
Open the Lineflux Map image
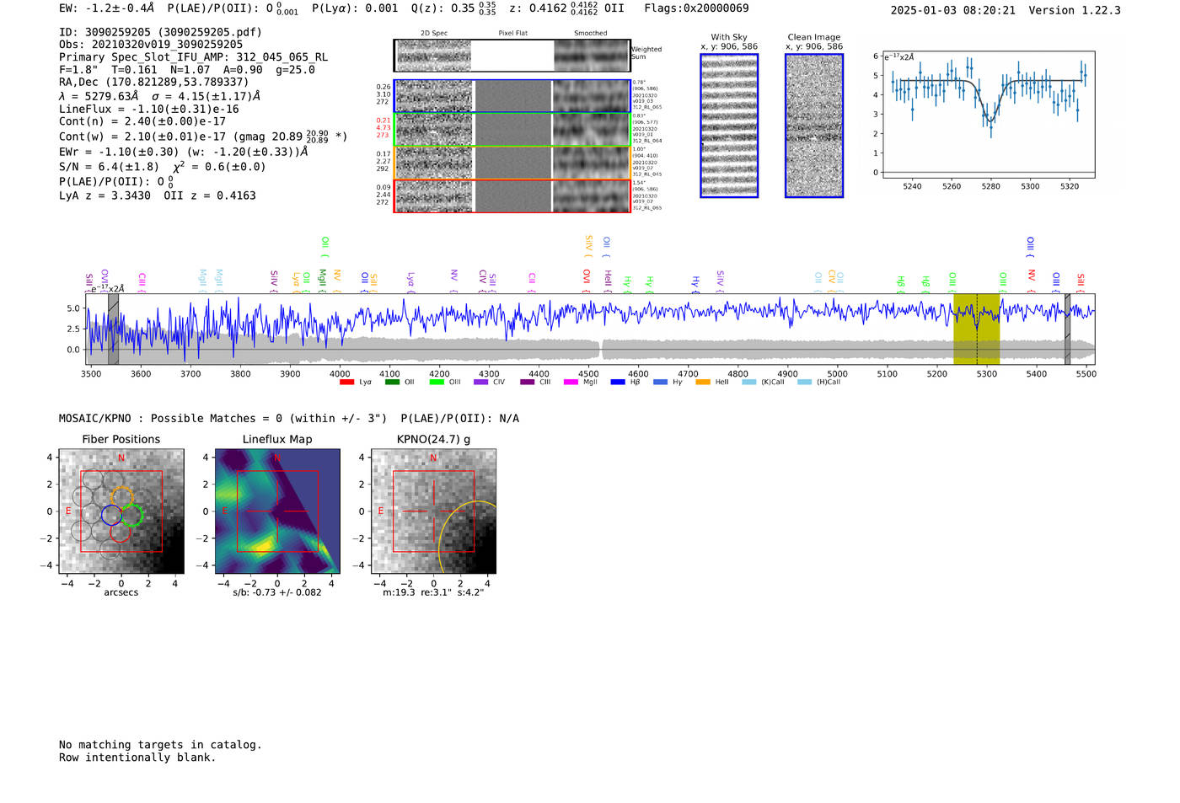coord(277,511)
